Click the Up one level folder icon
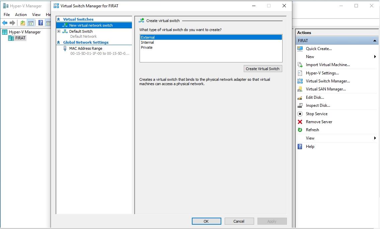Screen dimensions: 380x229 (x=22, y=23)
